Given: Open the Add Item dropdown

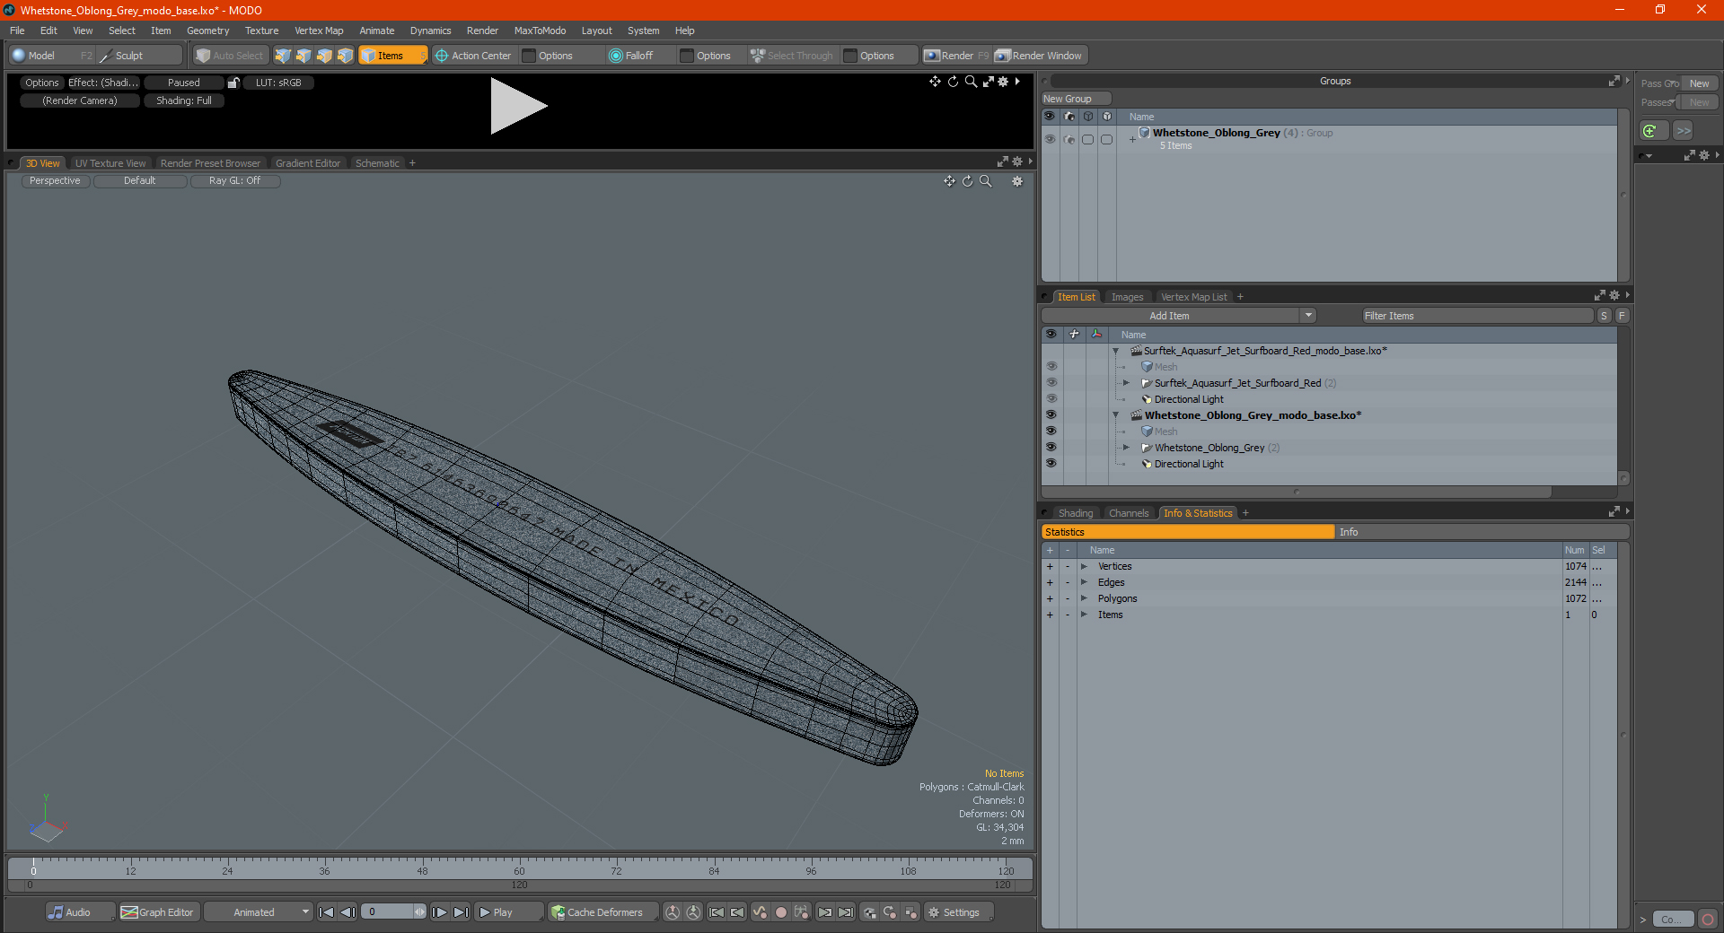Looking at the screenshot, I should (1178, 316).
